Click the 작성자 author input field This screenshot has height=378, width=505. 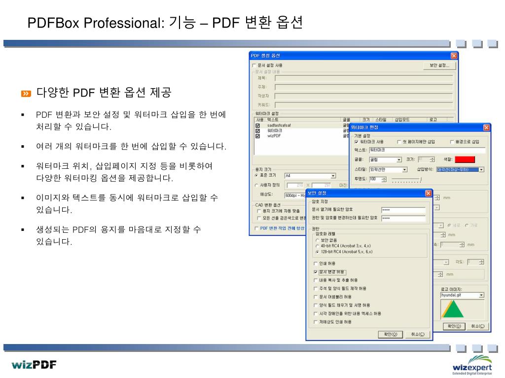(364, 96)
